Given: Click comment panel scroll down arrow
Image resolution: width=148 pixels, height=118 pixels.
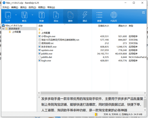Looking at the screenshot, I should (x=145, y=110).
